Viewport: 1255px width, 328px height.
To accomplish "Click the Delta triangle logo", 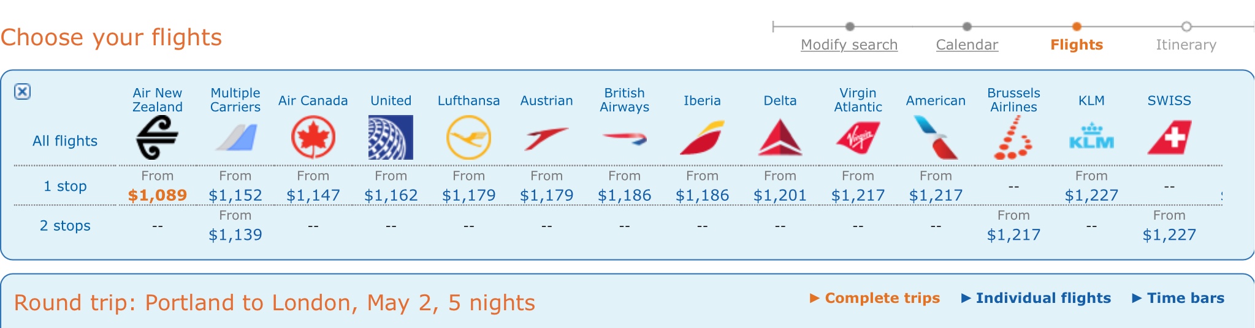I will click(x=780, y=138).
